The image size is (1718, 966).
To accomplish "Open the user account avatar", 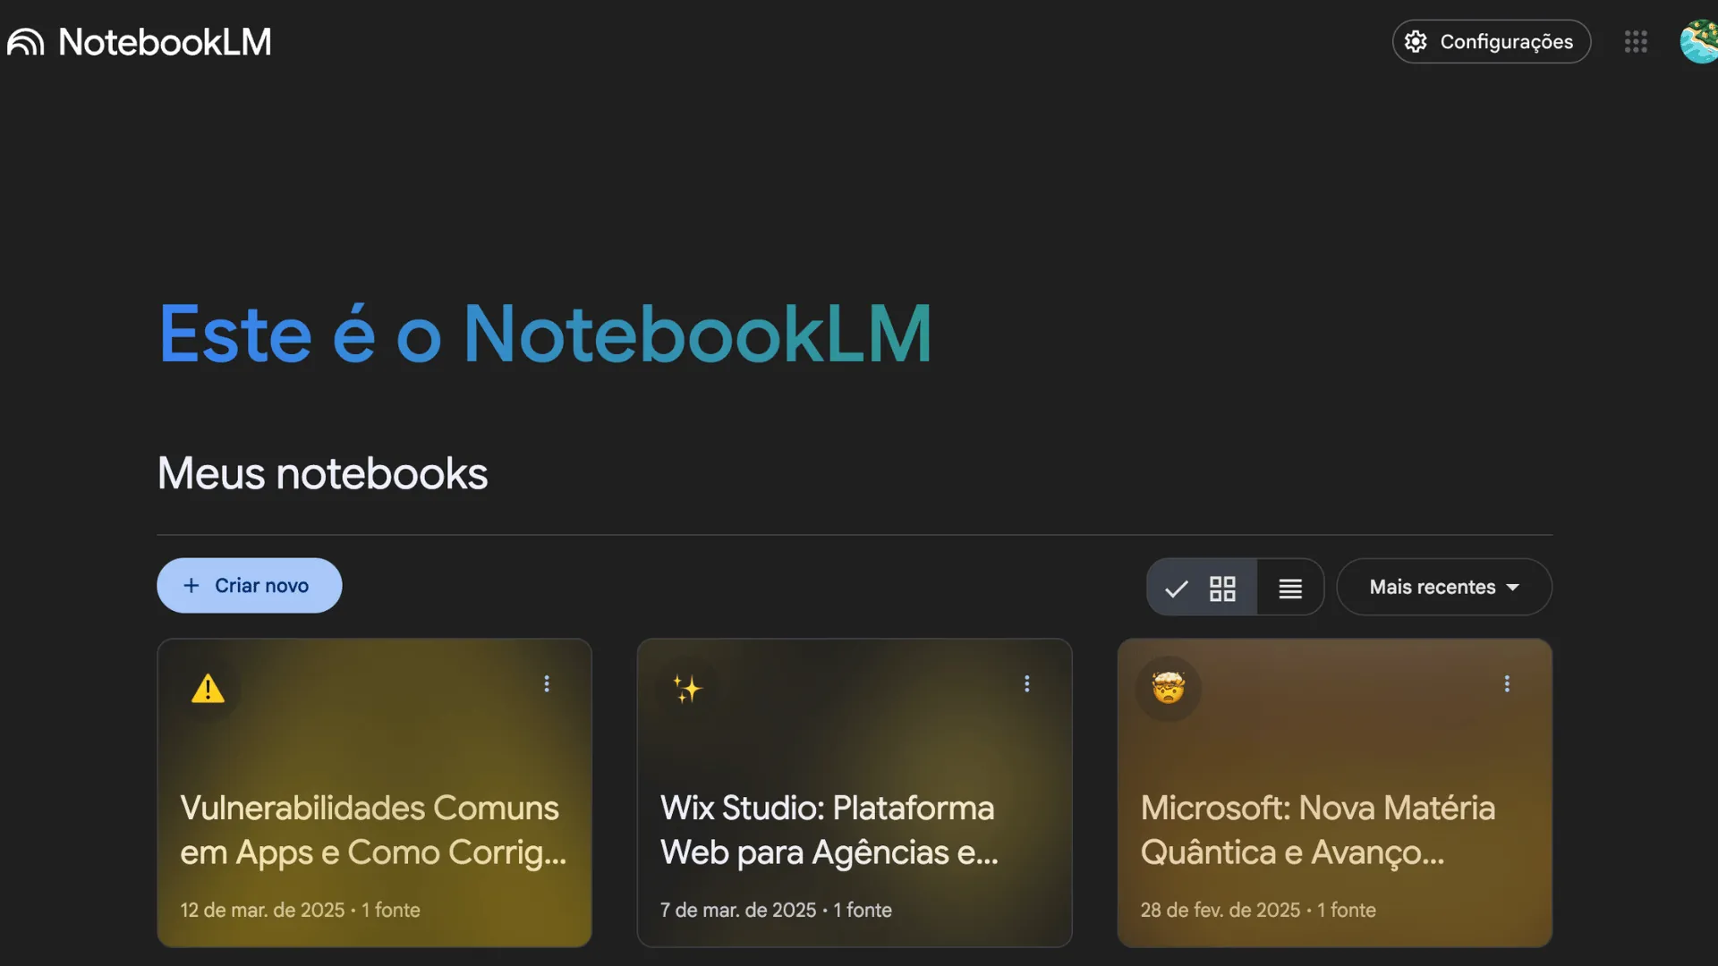I will (1698, 41).
